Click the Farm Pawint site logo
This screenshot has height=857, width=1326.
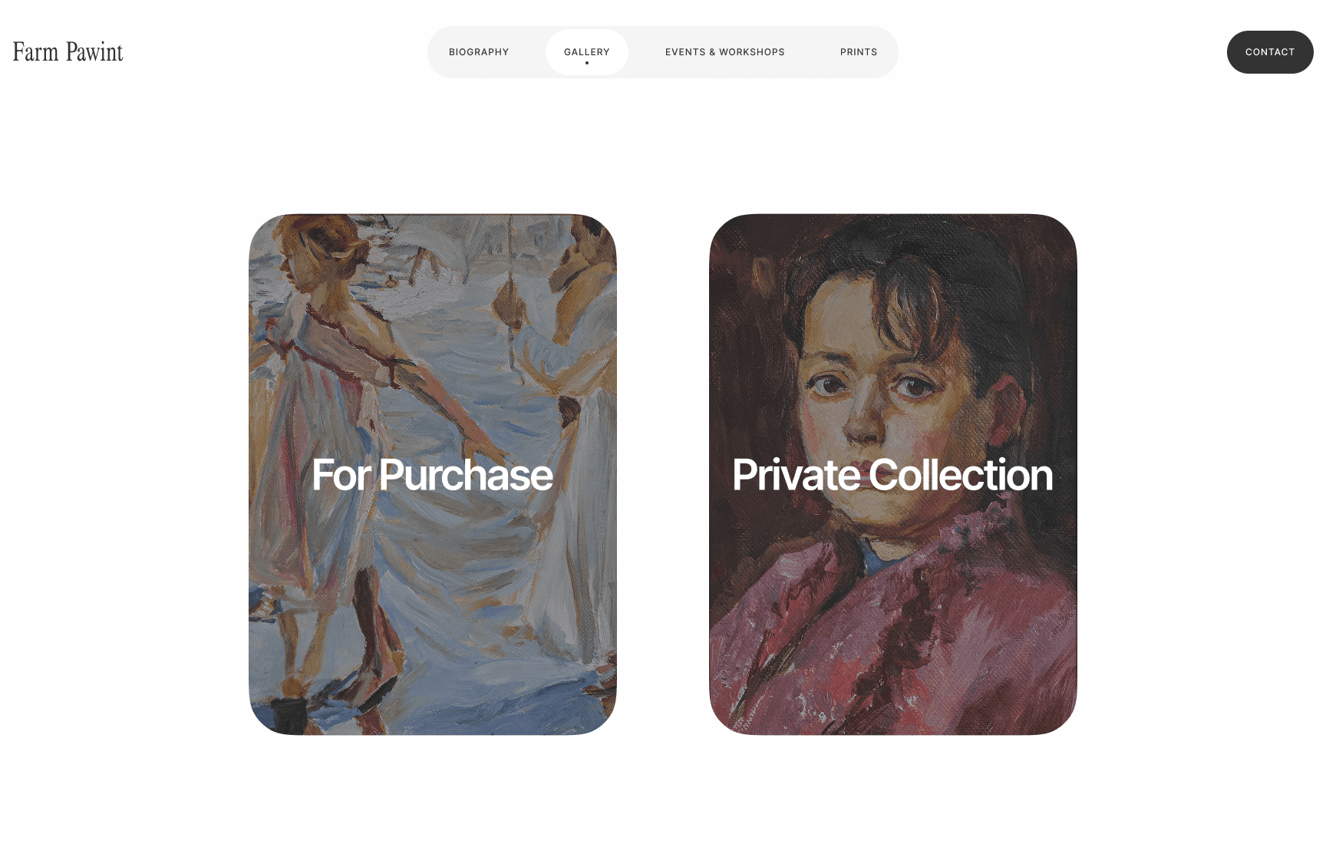coord(68,52)
